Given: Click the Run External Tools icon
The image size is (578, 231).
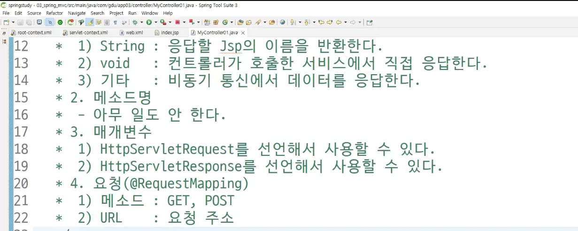Looking at the screenshot, I should tap(163, 22).
